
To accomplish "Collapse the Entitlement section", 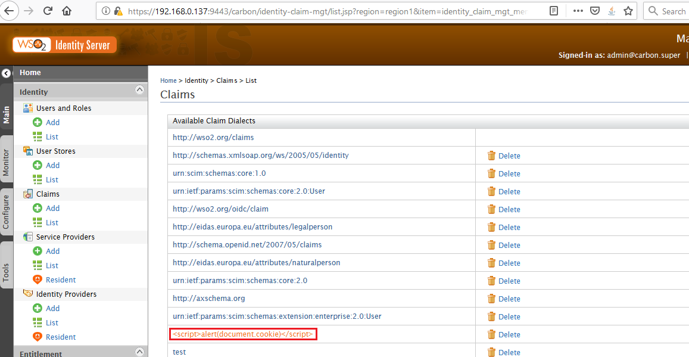I will tap(140, 352).
